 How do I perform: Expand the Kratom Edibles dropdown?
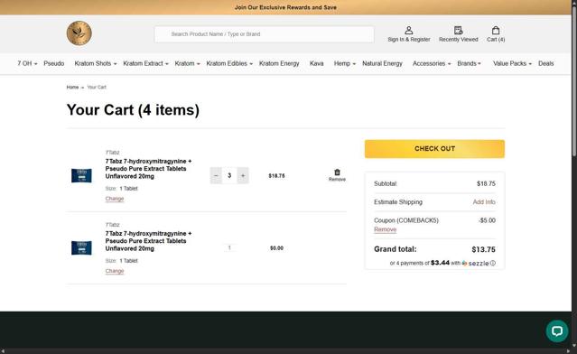(x=229, y=63)
